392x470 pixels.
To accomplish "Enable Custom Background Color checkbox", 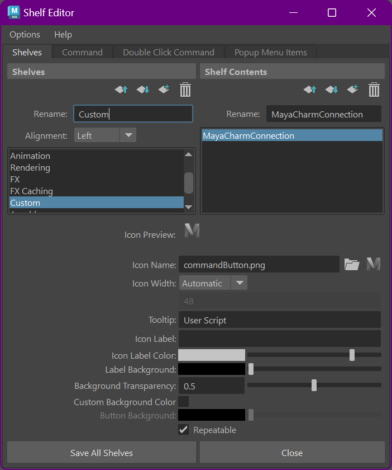I will point(183,402).
